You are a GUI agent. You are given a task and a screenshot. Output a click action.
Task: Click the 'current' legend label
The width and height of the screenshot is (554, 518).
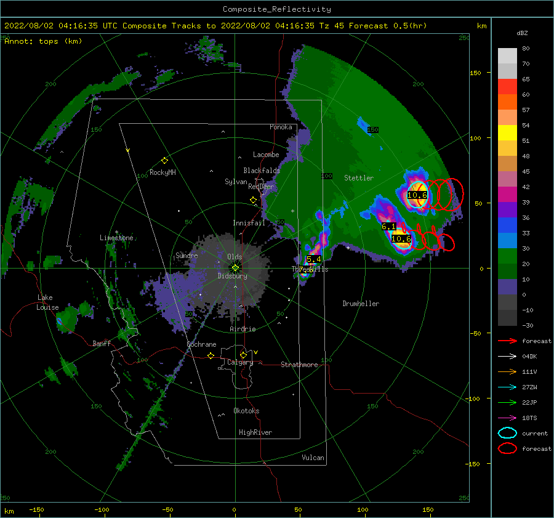[535, 433]
